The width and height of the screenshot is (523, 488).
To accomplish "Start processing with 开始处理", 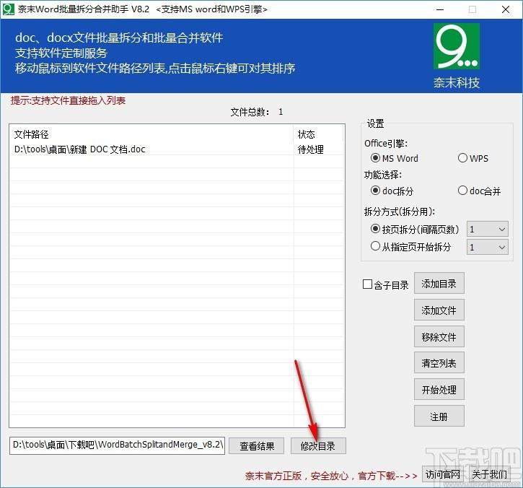I will point(439,390).
